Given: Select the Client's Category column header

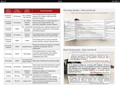Looking at the screenshot, I should (8, 11).
